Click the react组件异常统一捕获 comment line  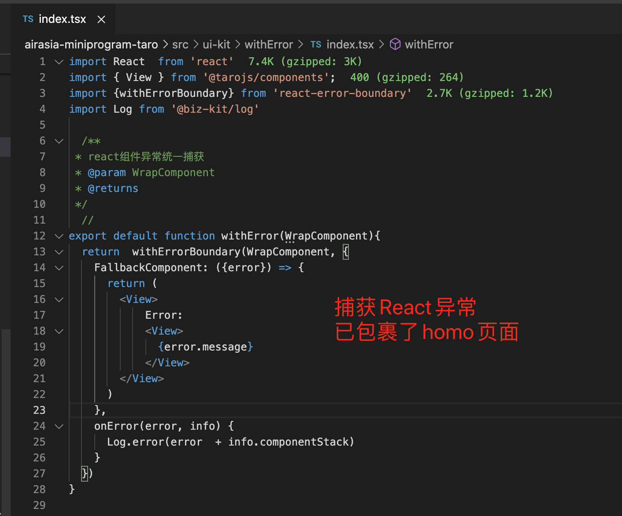click(x=146, y=157)
